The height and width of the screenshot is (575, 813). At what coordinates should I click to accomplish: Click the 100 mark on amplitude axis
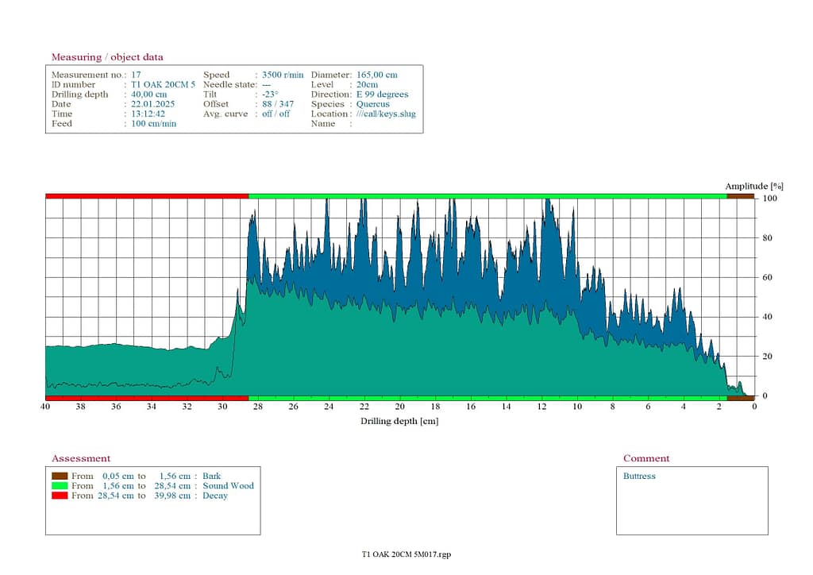[768, 199]
